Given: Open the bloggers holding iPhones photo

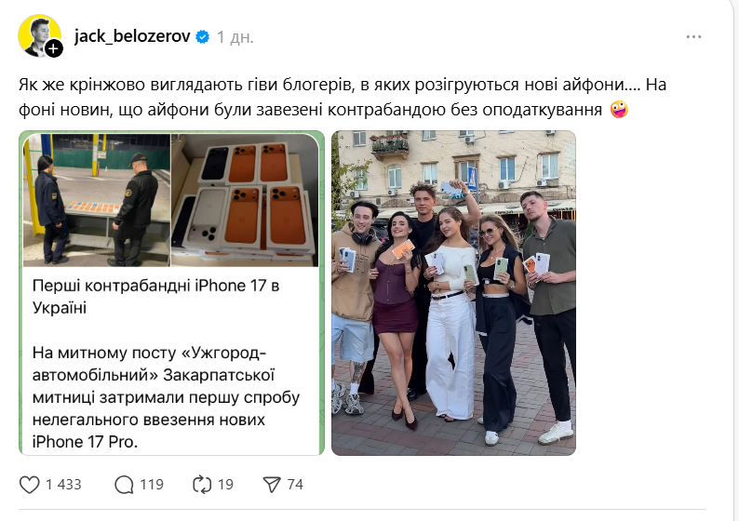Looking at the screenshot, I should click(453, 293).
